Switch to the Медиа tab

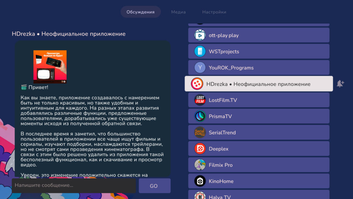(178, 12)
